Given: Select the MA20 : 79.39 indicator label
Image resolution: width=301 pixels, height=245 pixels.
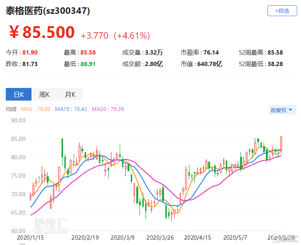Looking at the screenshot, I should click(x=108, y=109).
